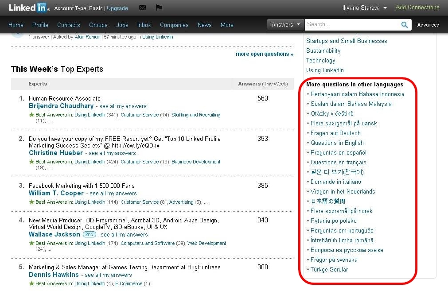Click Vragen in het Nederlands link

343,191
